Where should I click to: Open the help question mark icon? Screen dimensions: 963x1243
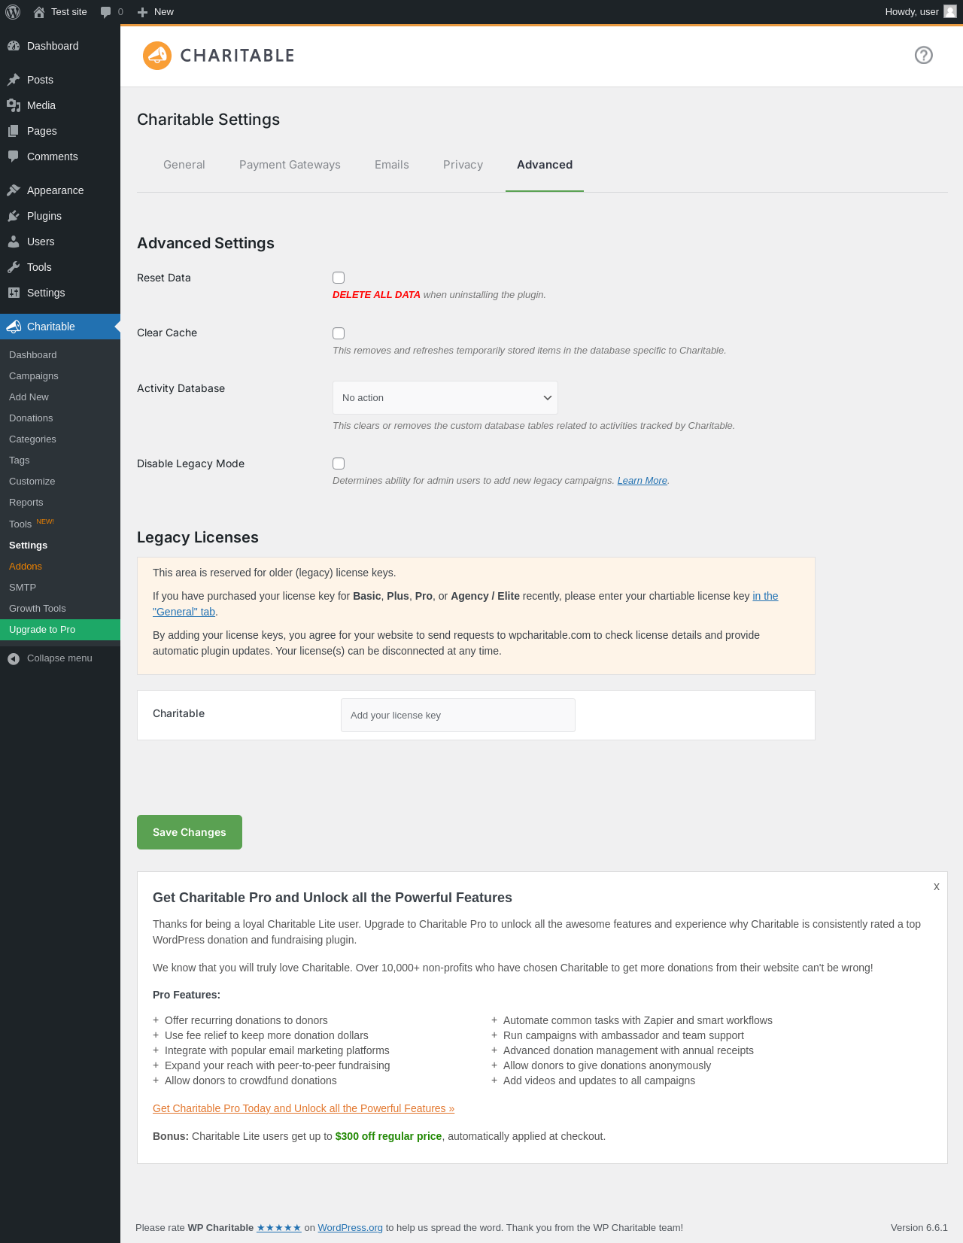pos(924,55)
